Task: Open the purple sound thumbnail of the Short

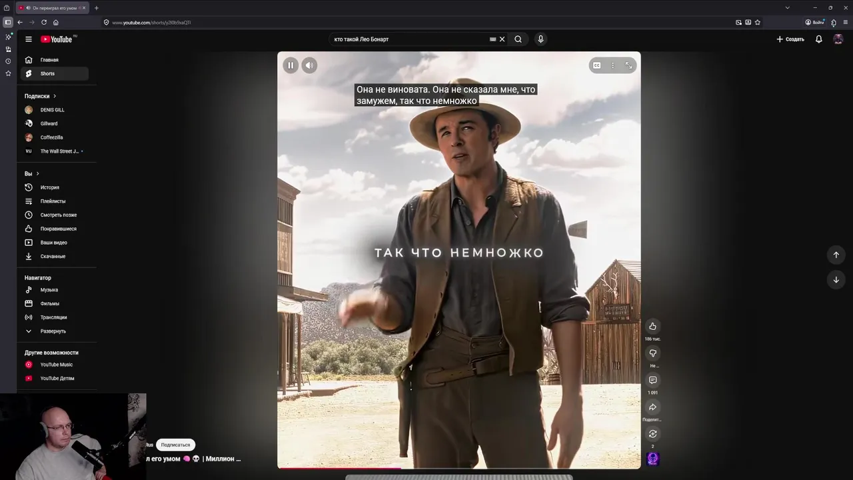Action: [652, 459]
